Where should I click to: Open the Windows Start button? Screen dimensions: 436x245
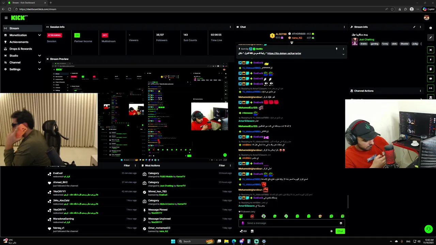[173, 241]
